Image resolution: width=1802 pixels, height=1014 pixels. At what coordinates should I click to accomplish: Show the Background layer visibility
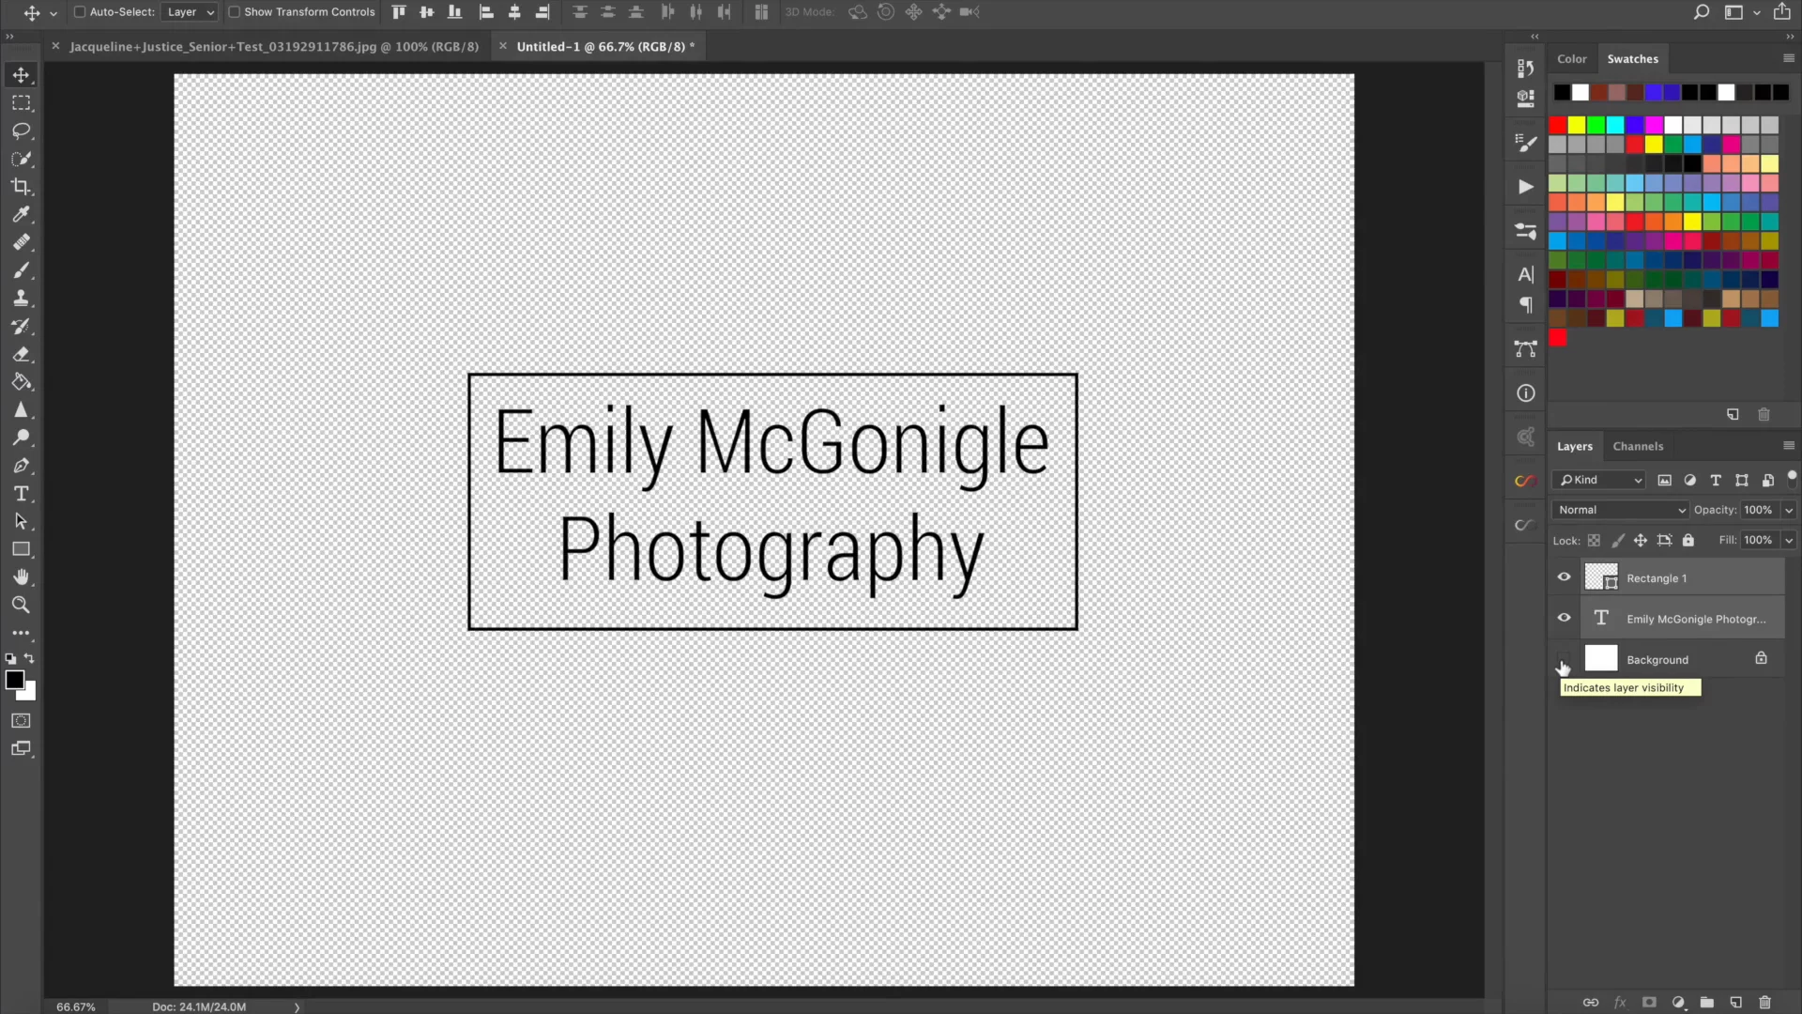1564,659
